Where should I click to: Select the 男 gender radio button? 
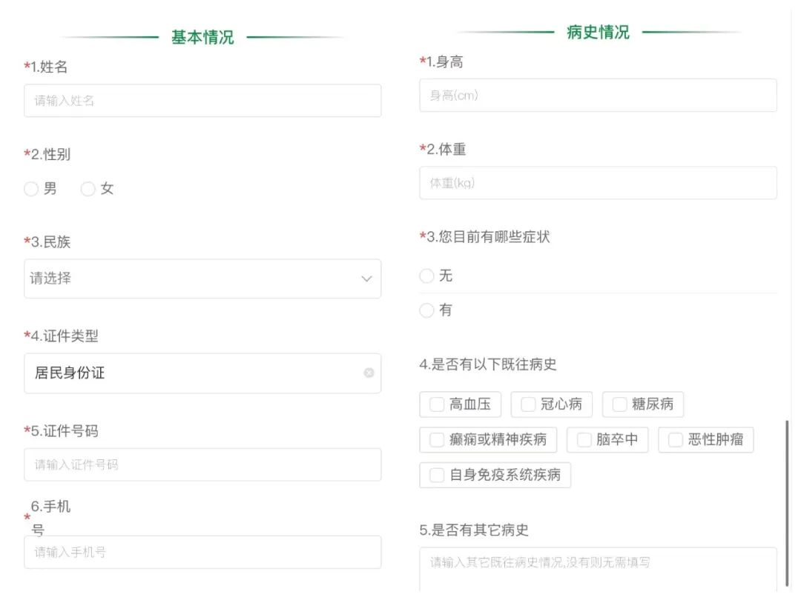[30, 189]
